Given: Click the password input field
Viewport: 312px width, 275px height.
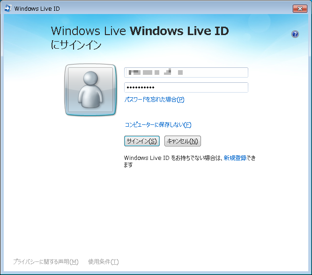Looking at the screenshot, I should coord(186,87).
